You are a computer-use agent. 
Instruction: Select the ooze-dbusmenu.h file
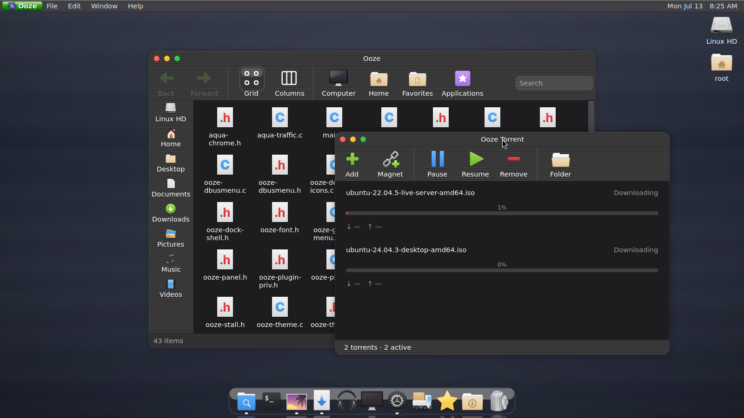[280, 174]
